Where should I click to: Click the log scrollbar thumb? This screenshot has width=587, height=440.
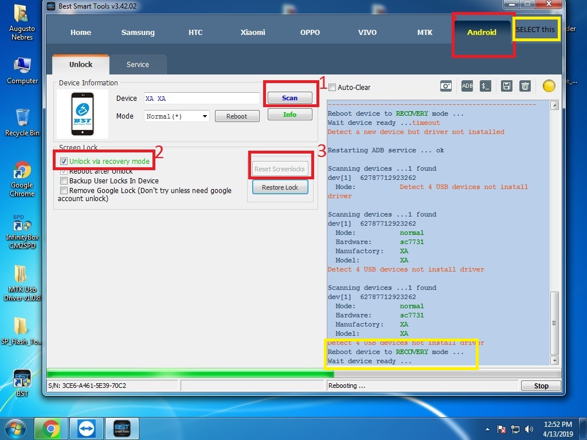coord(554,323)
